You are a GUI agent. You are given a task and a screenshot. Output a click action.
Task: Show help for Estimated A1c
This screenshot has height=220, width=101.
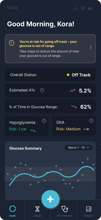coord(42,90)
